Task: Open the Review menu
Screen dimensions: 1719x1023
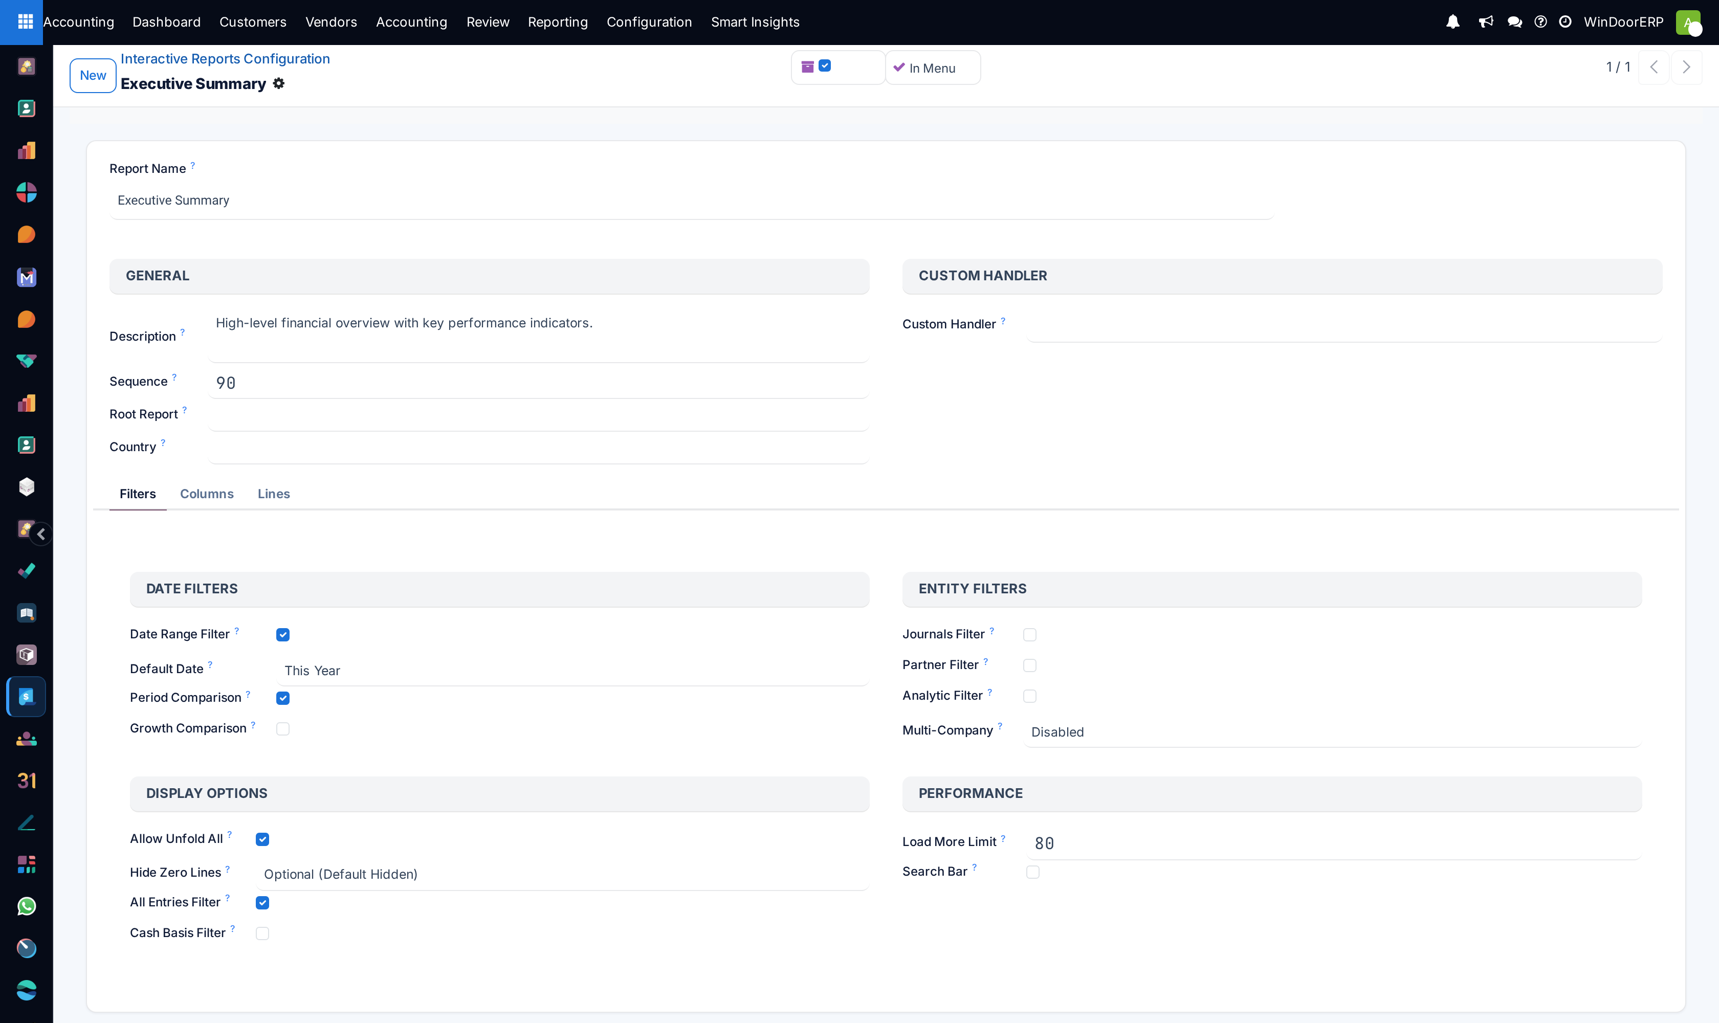Action: point(488,22)
